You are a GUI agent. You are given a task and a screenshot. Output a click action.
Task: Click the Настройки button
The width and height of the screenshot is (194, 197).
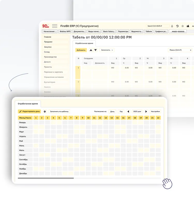(155, 111)
